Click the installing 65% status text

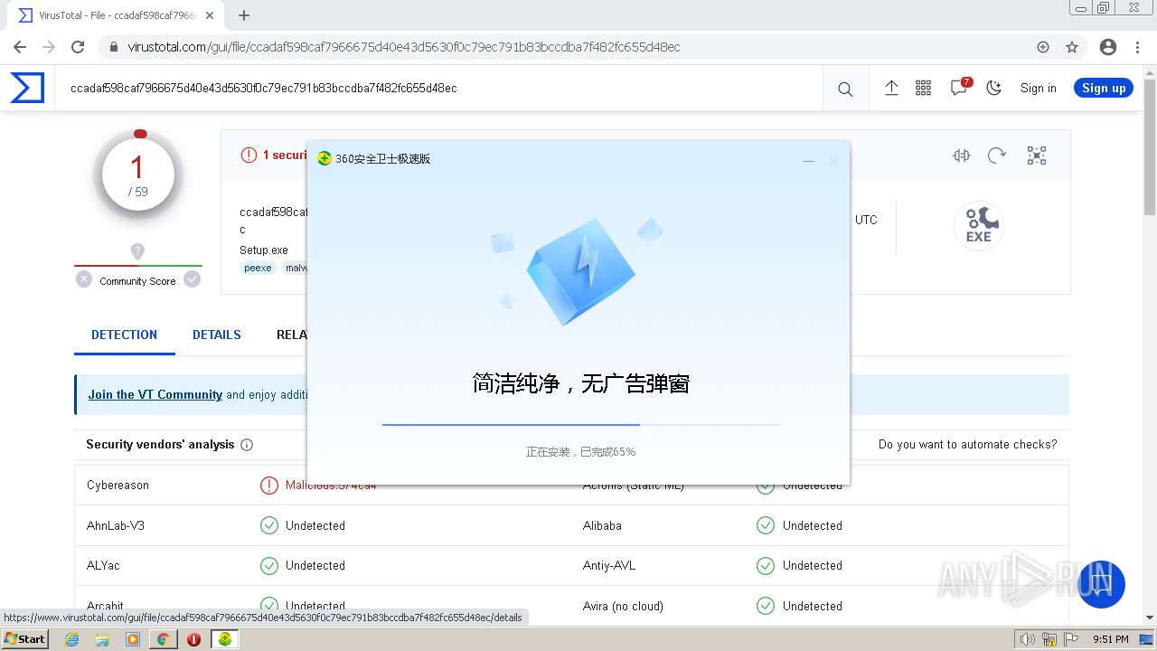tap(580, 451)
